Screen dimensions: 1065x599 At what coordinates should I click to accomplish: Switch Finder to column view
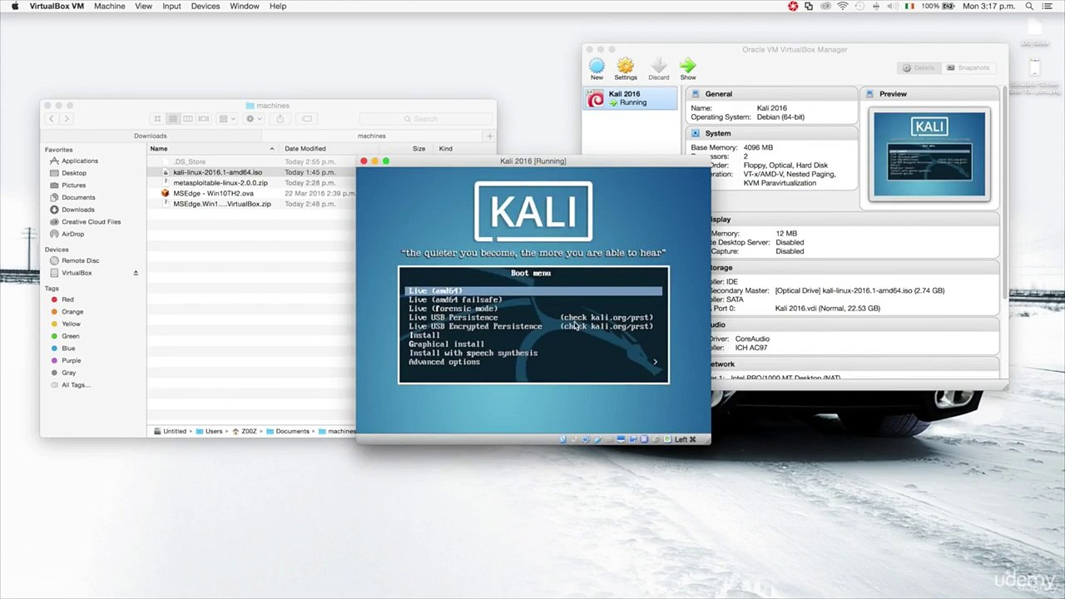[x=188, y=119]
